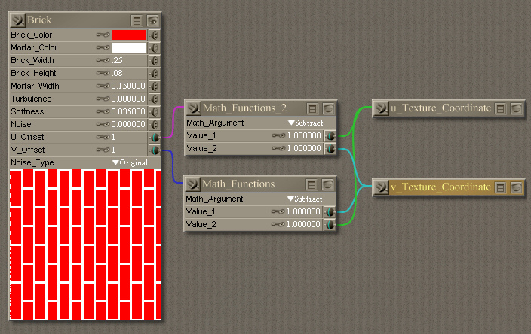
Task: Click the U_Offset animation key icon
Action: pyautogui.click(x=103, y=138)
